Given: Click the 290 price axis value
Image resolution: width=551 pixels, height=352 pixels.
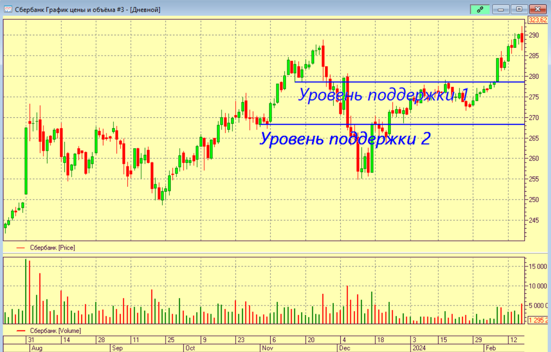Looking at the screenshot, I should (533, 35).
